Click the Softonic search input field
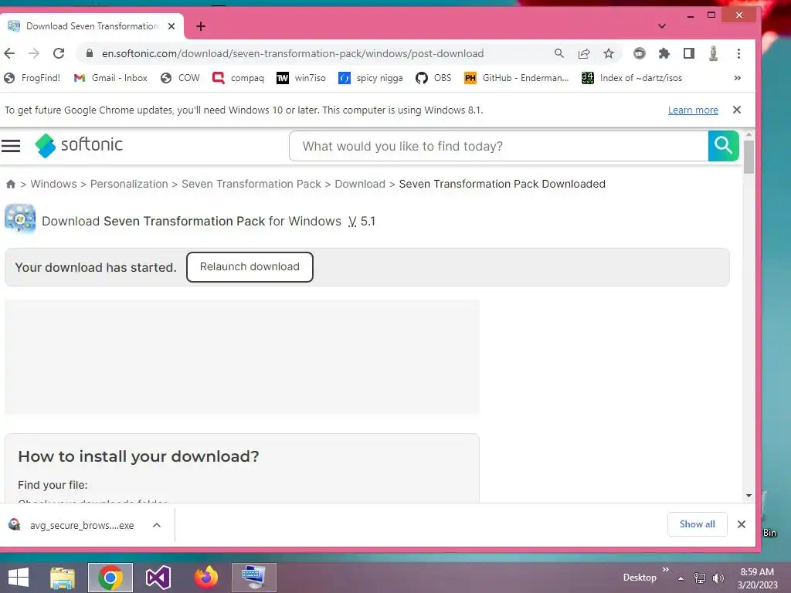 (x=498, y=146)
